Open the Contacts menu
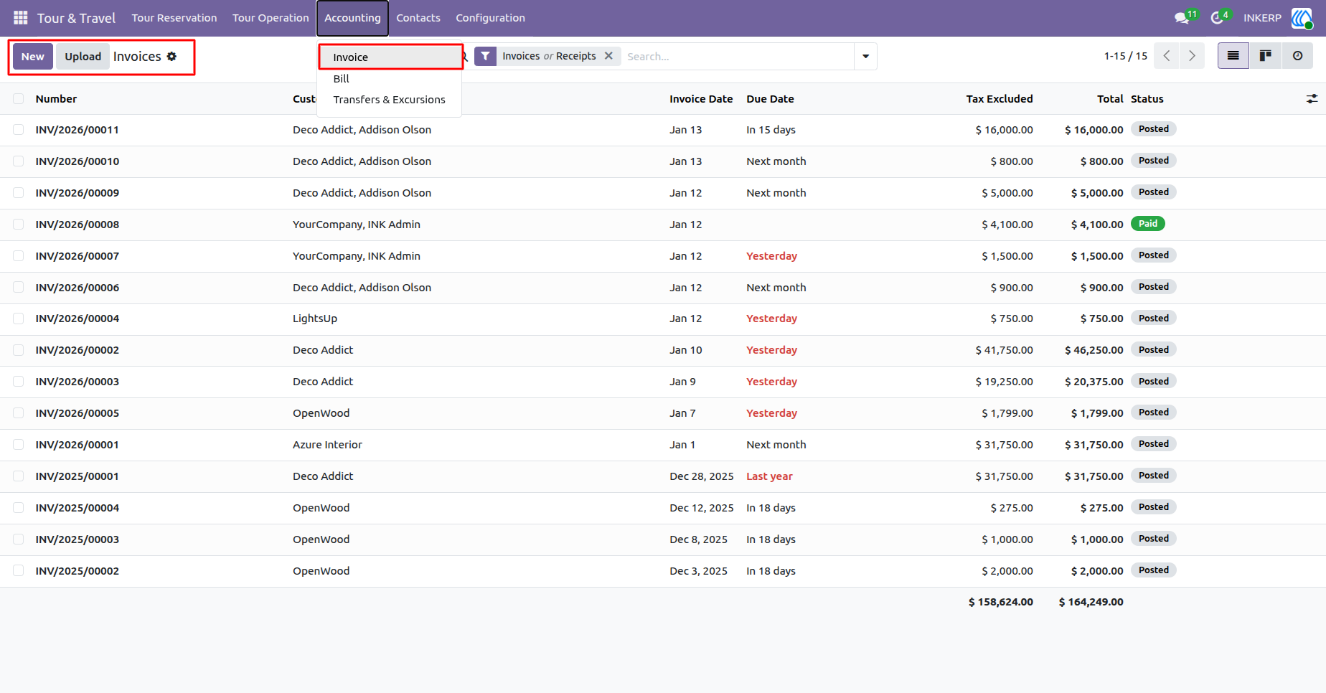 (x=418, y=18)
